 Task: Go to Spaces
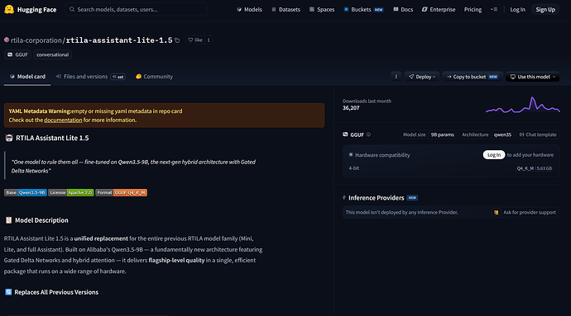tap(322, 9)
